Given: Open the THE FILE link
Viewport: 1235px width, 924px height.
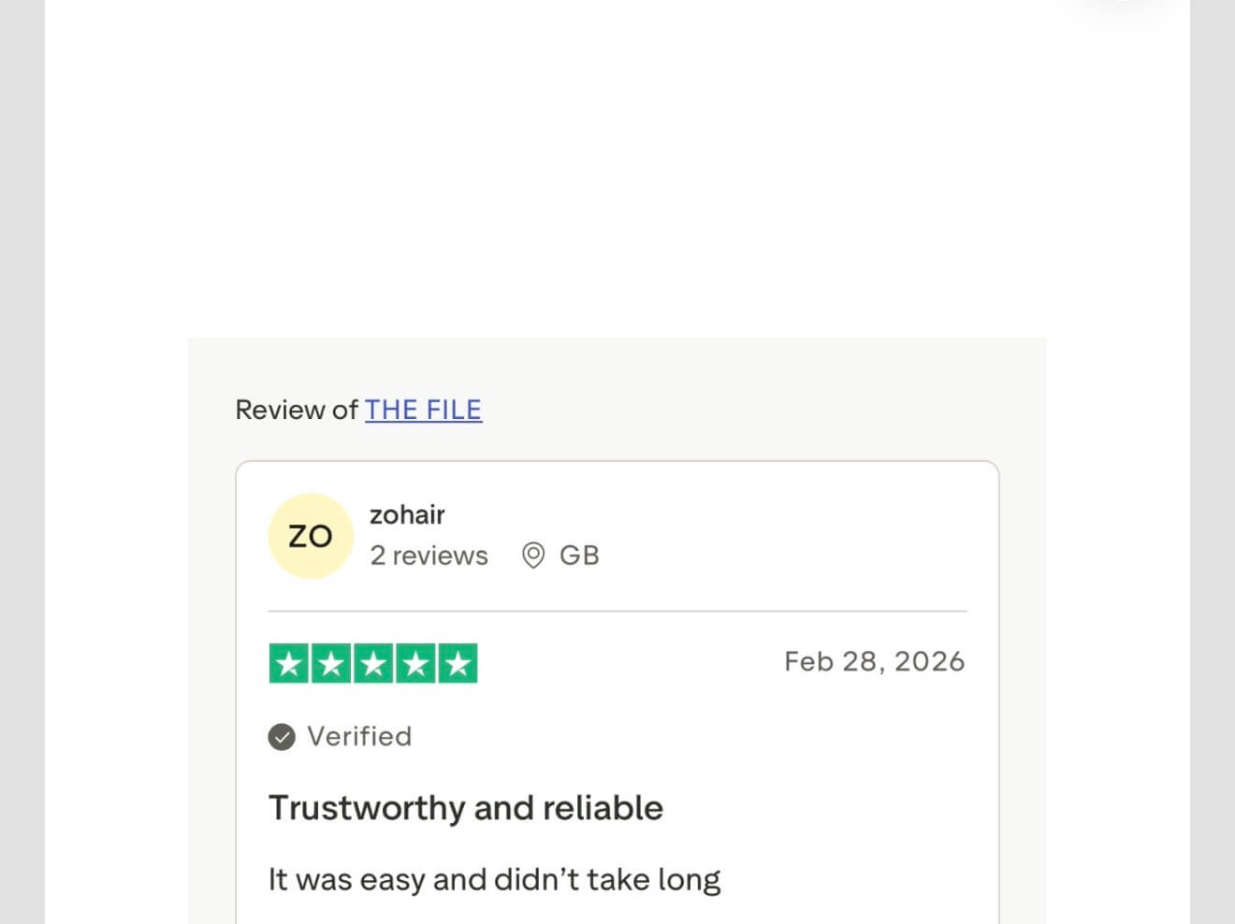Looking at the screenshot, I should pos(423,410).
